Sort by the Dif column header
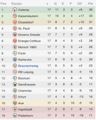Image resolution: width=96 pixels, height=120 pixels. point(80,4)
